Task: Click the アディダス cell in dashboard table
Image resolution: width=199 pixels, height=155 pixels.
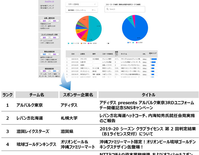Action: click(84, 59)
